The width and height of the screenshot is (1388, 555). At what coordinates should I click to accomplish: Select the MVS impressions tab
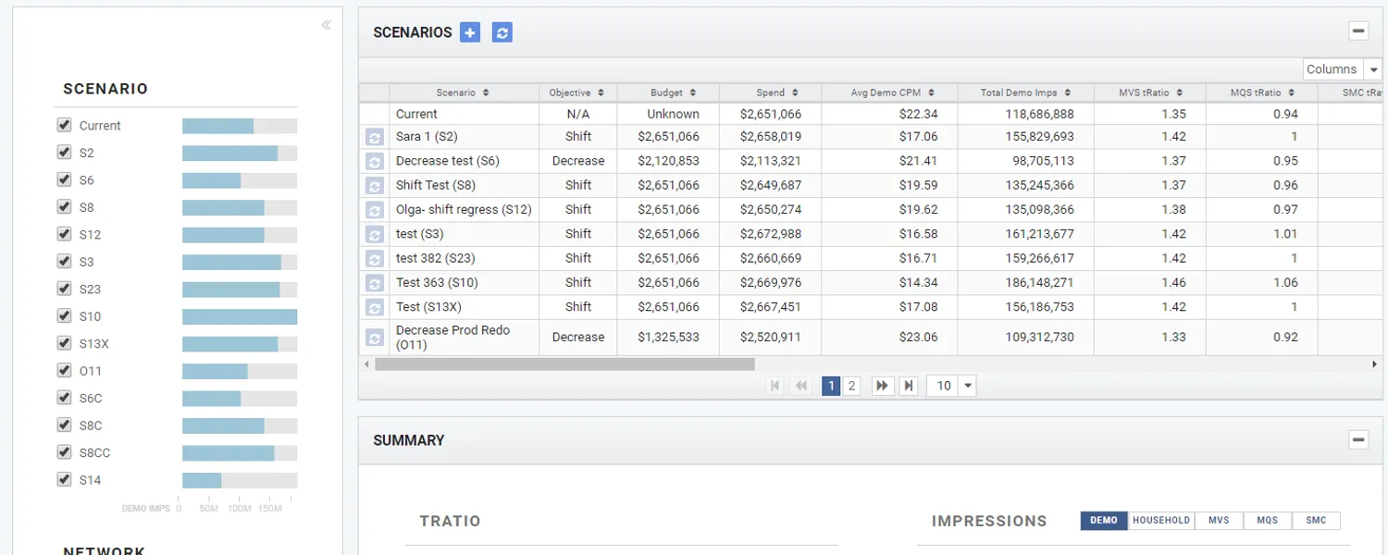pos(1219,521)
